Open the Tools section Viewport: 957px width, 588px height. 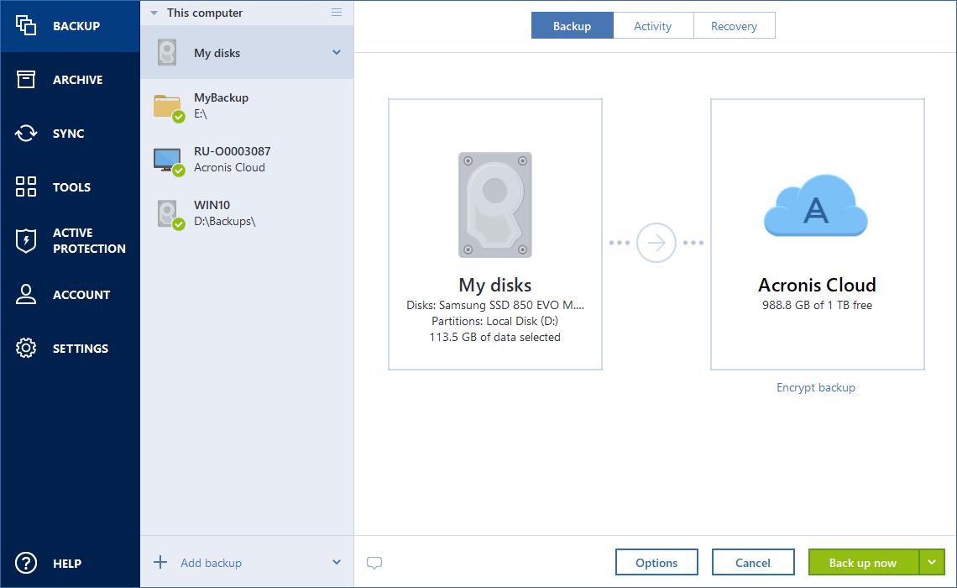point(70,186)
